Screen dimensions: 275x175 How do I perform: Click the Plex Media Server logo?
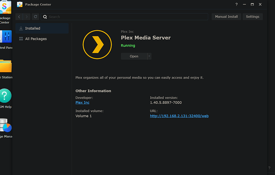(97, 45)
